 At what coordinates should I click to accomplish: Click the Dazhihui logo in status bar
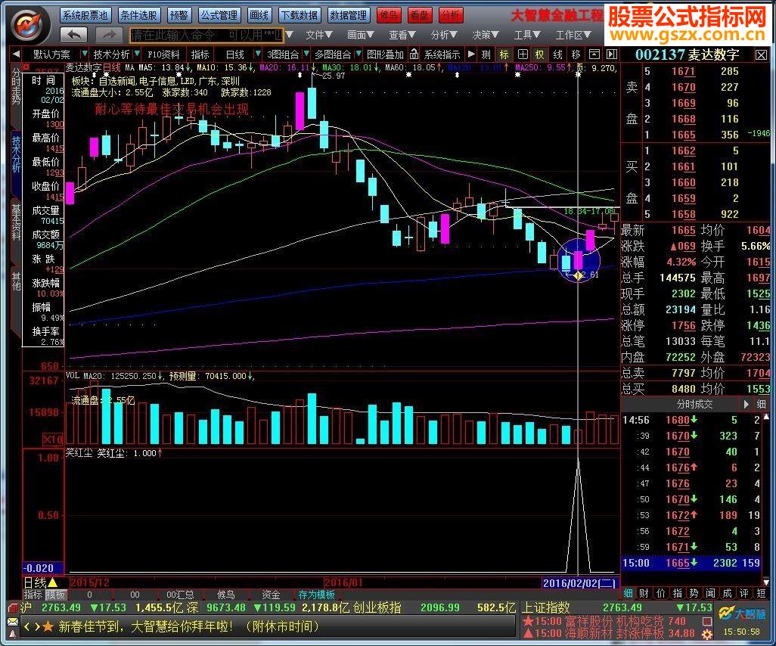(741, 613)
